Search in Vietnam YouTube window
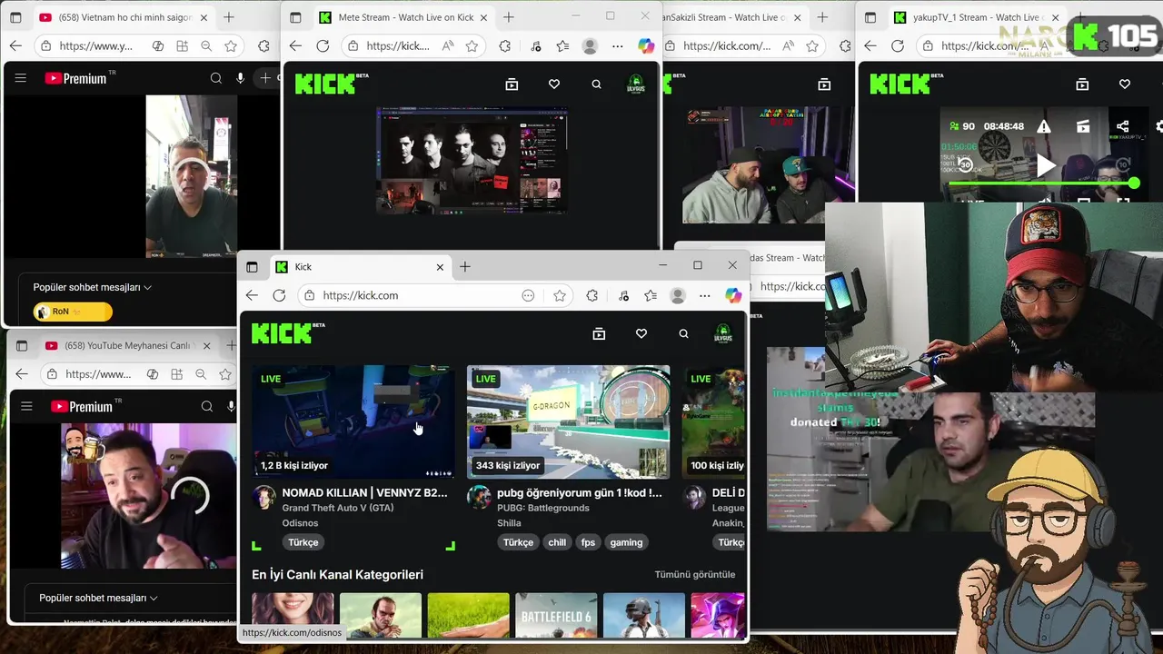This screenshot has width=1163, height=654. 216,78
